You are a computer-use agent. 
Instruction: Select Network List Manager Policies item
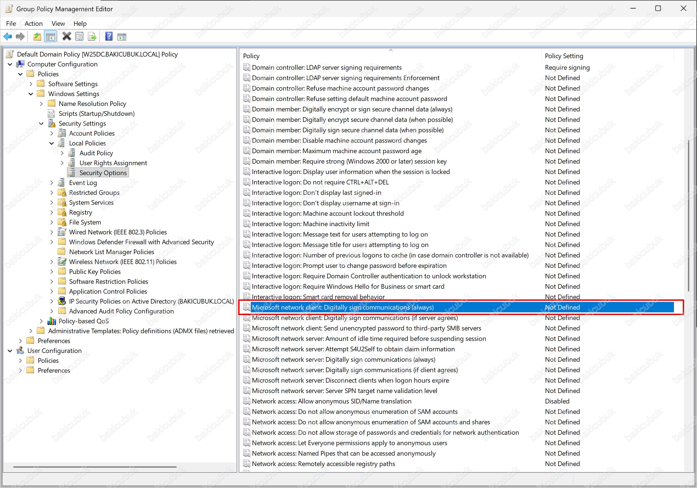pyautogui.click(x=112, y=252)
